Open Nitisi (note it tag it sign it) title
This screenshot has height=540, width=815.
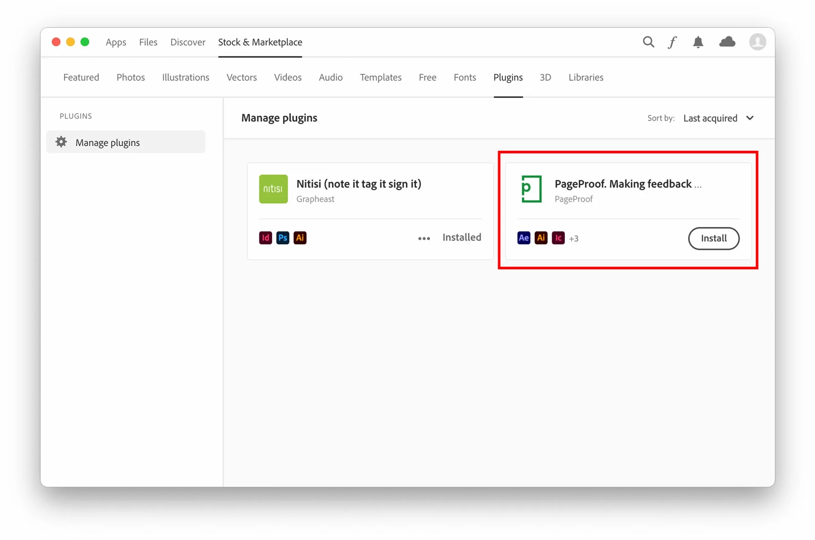click(x=359, y=184)
